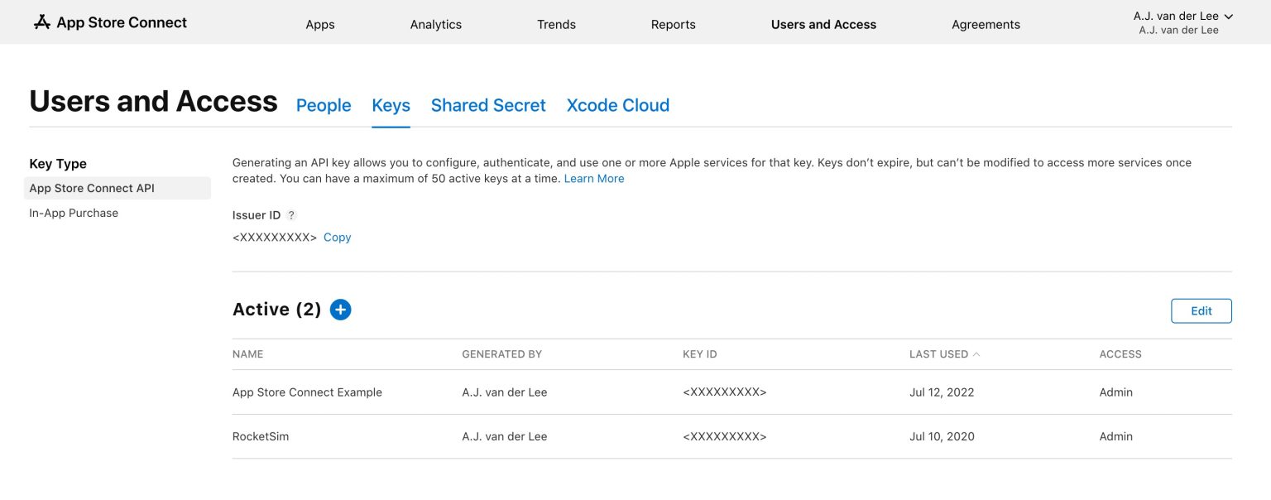Open Agreements in the top navigation
The image size is (1271, 500).
point(986,24)
